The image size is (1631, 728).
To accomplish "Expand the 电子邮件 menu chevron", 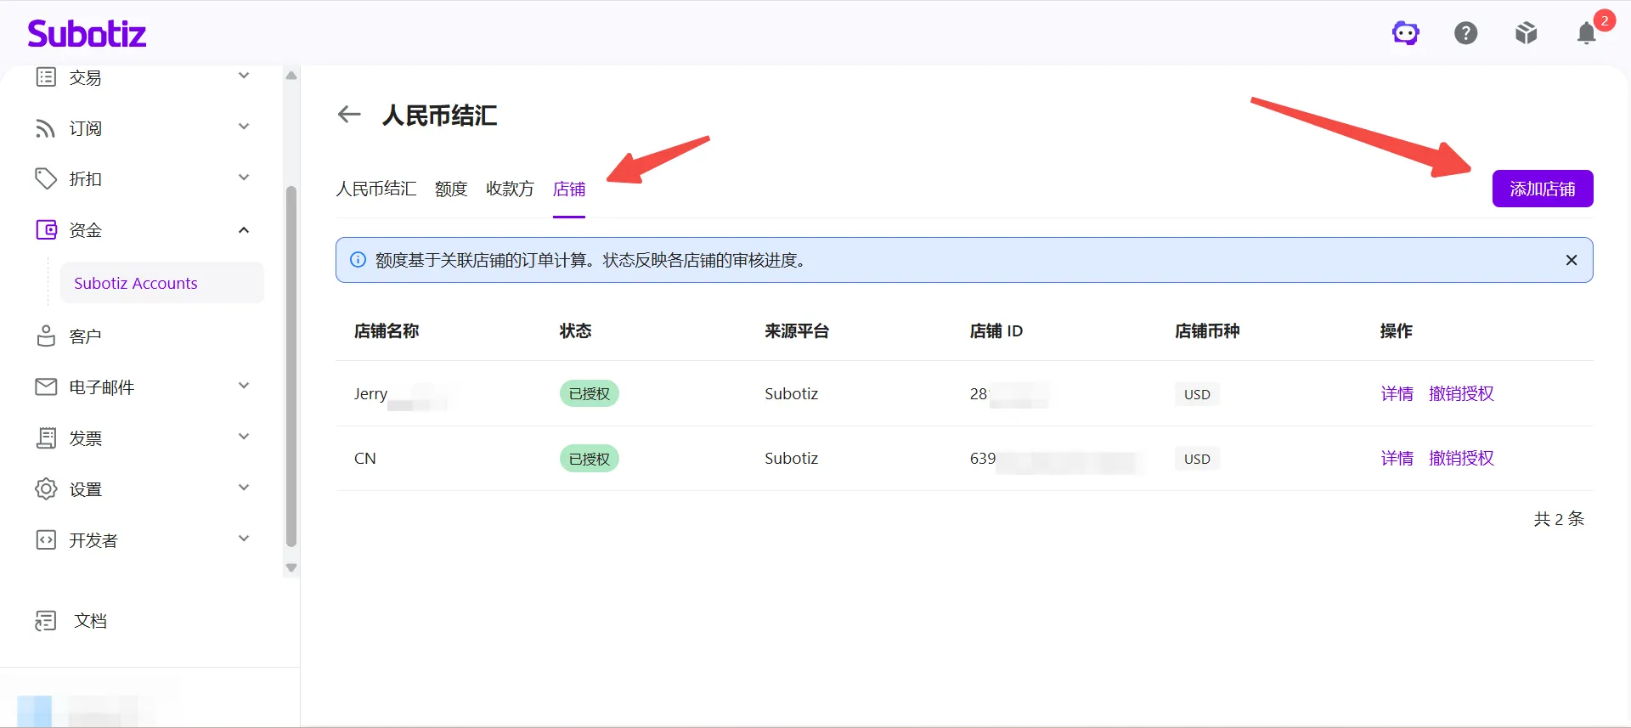I will 244,386.
